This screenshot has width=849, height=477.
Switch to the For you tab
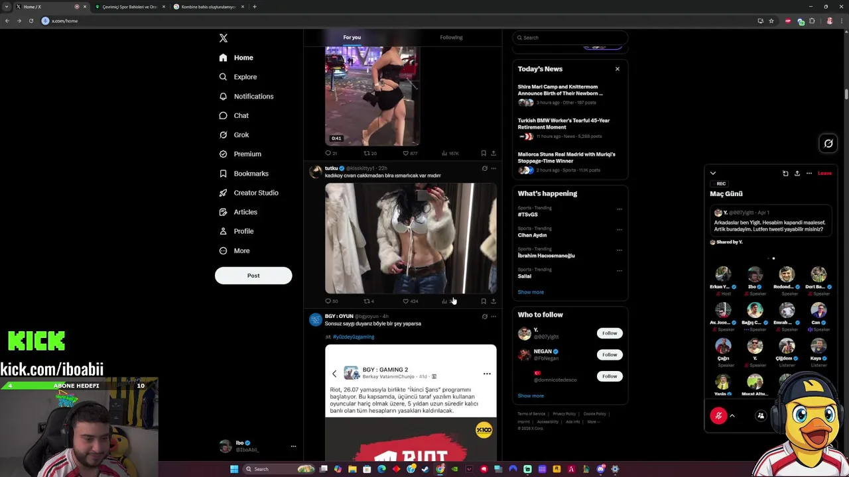pyautogui.click(x=352, y=38)
